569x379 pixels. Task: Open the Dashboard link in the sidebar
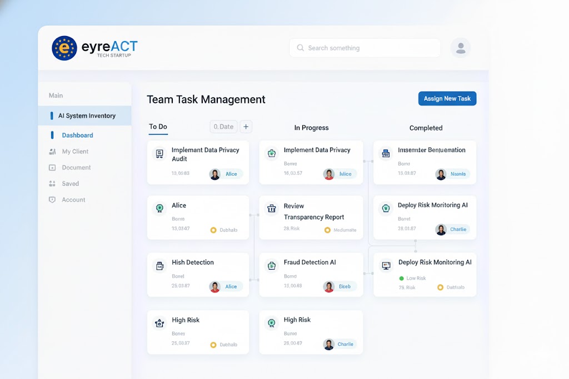(x=77, y=135)
